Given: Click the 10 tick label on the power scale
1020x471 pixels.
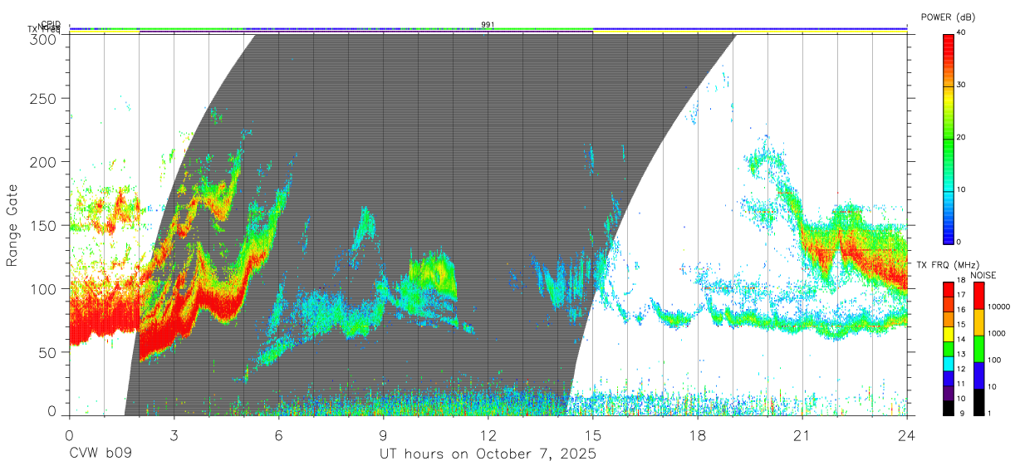Looking at the screenshot, I should pyautogui.click(x=962, y=189).
